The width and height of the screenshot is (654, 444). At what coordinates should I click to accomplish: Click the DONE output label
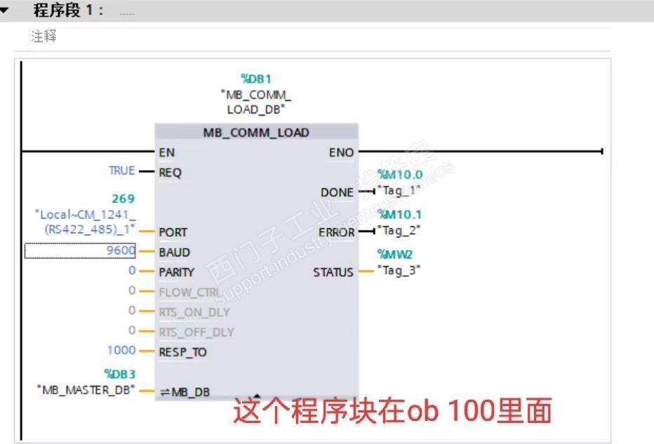click(337, 192)
